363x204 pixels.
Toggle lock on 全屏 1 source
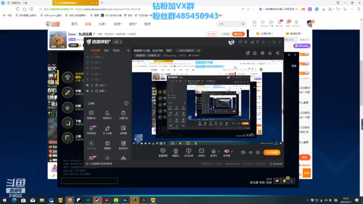pos(92,91)
